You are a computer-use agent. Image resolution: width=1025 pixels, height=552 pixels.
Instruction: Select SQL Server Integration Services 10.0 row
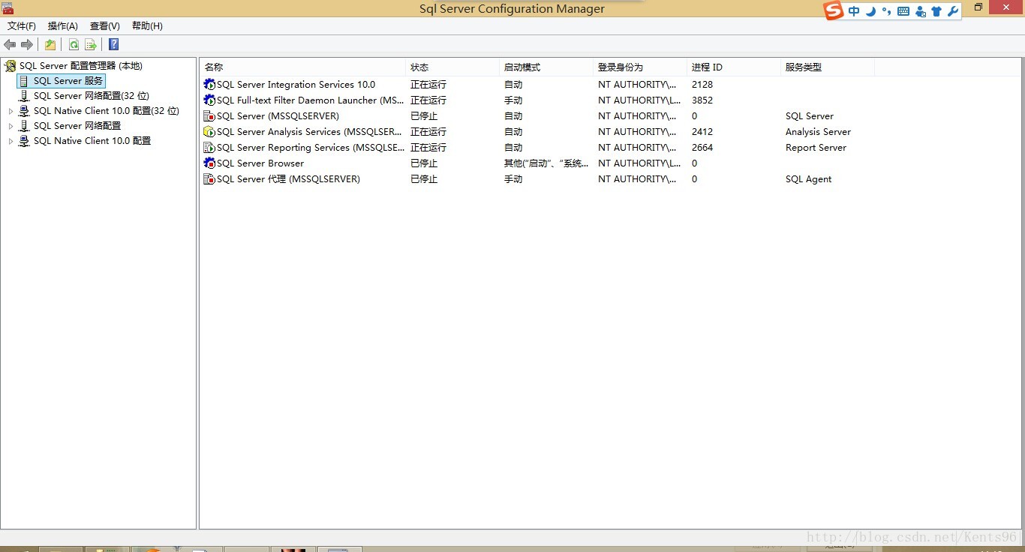[x=296, y=85]
